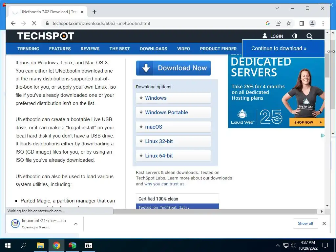This screenshot has height=252, width=336.
Task: Click the Download Now button
Action: [173, 68]
